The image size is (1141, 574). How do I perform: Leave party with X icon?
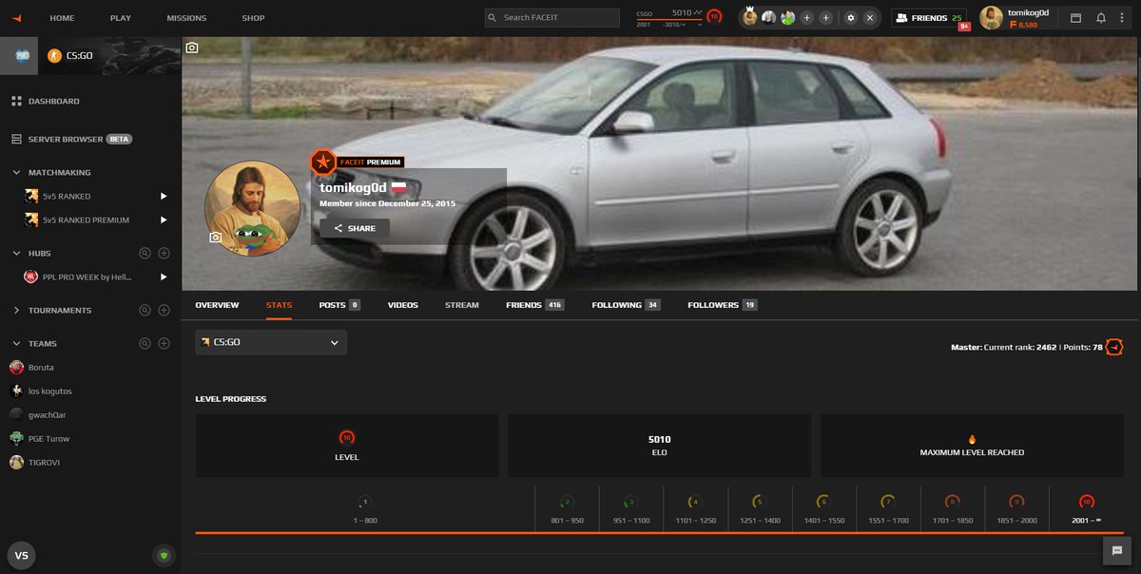tap(869, 18)
